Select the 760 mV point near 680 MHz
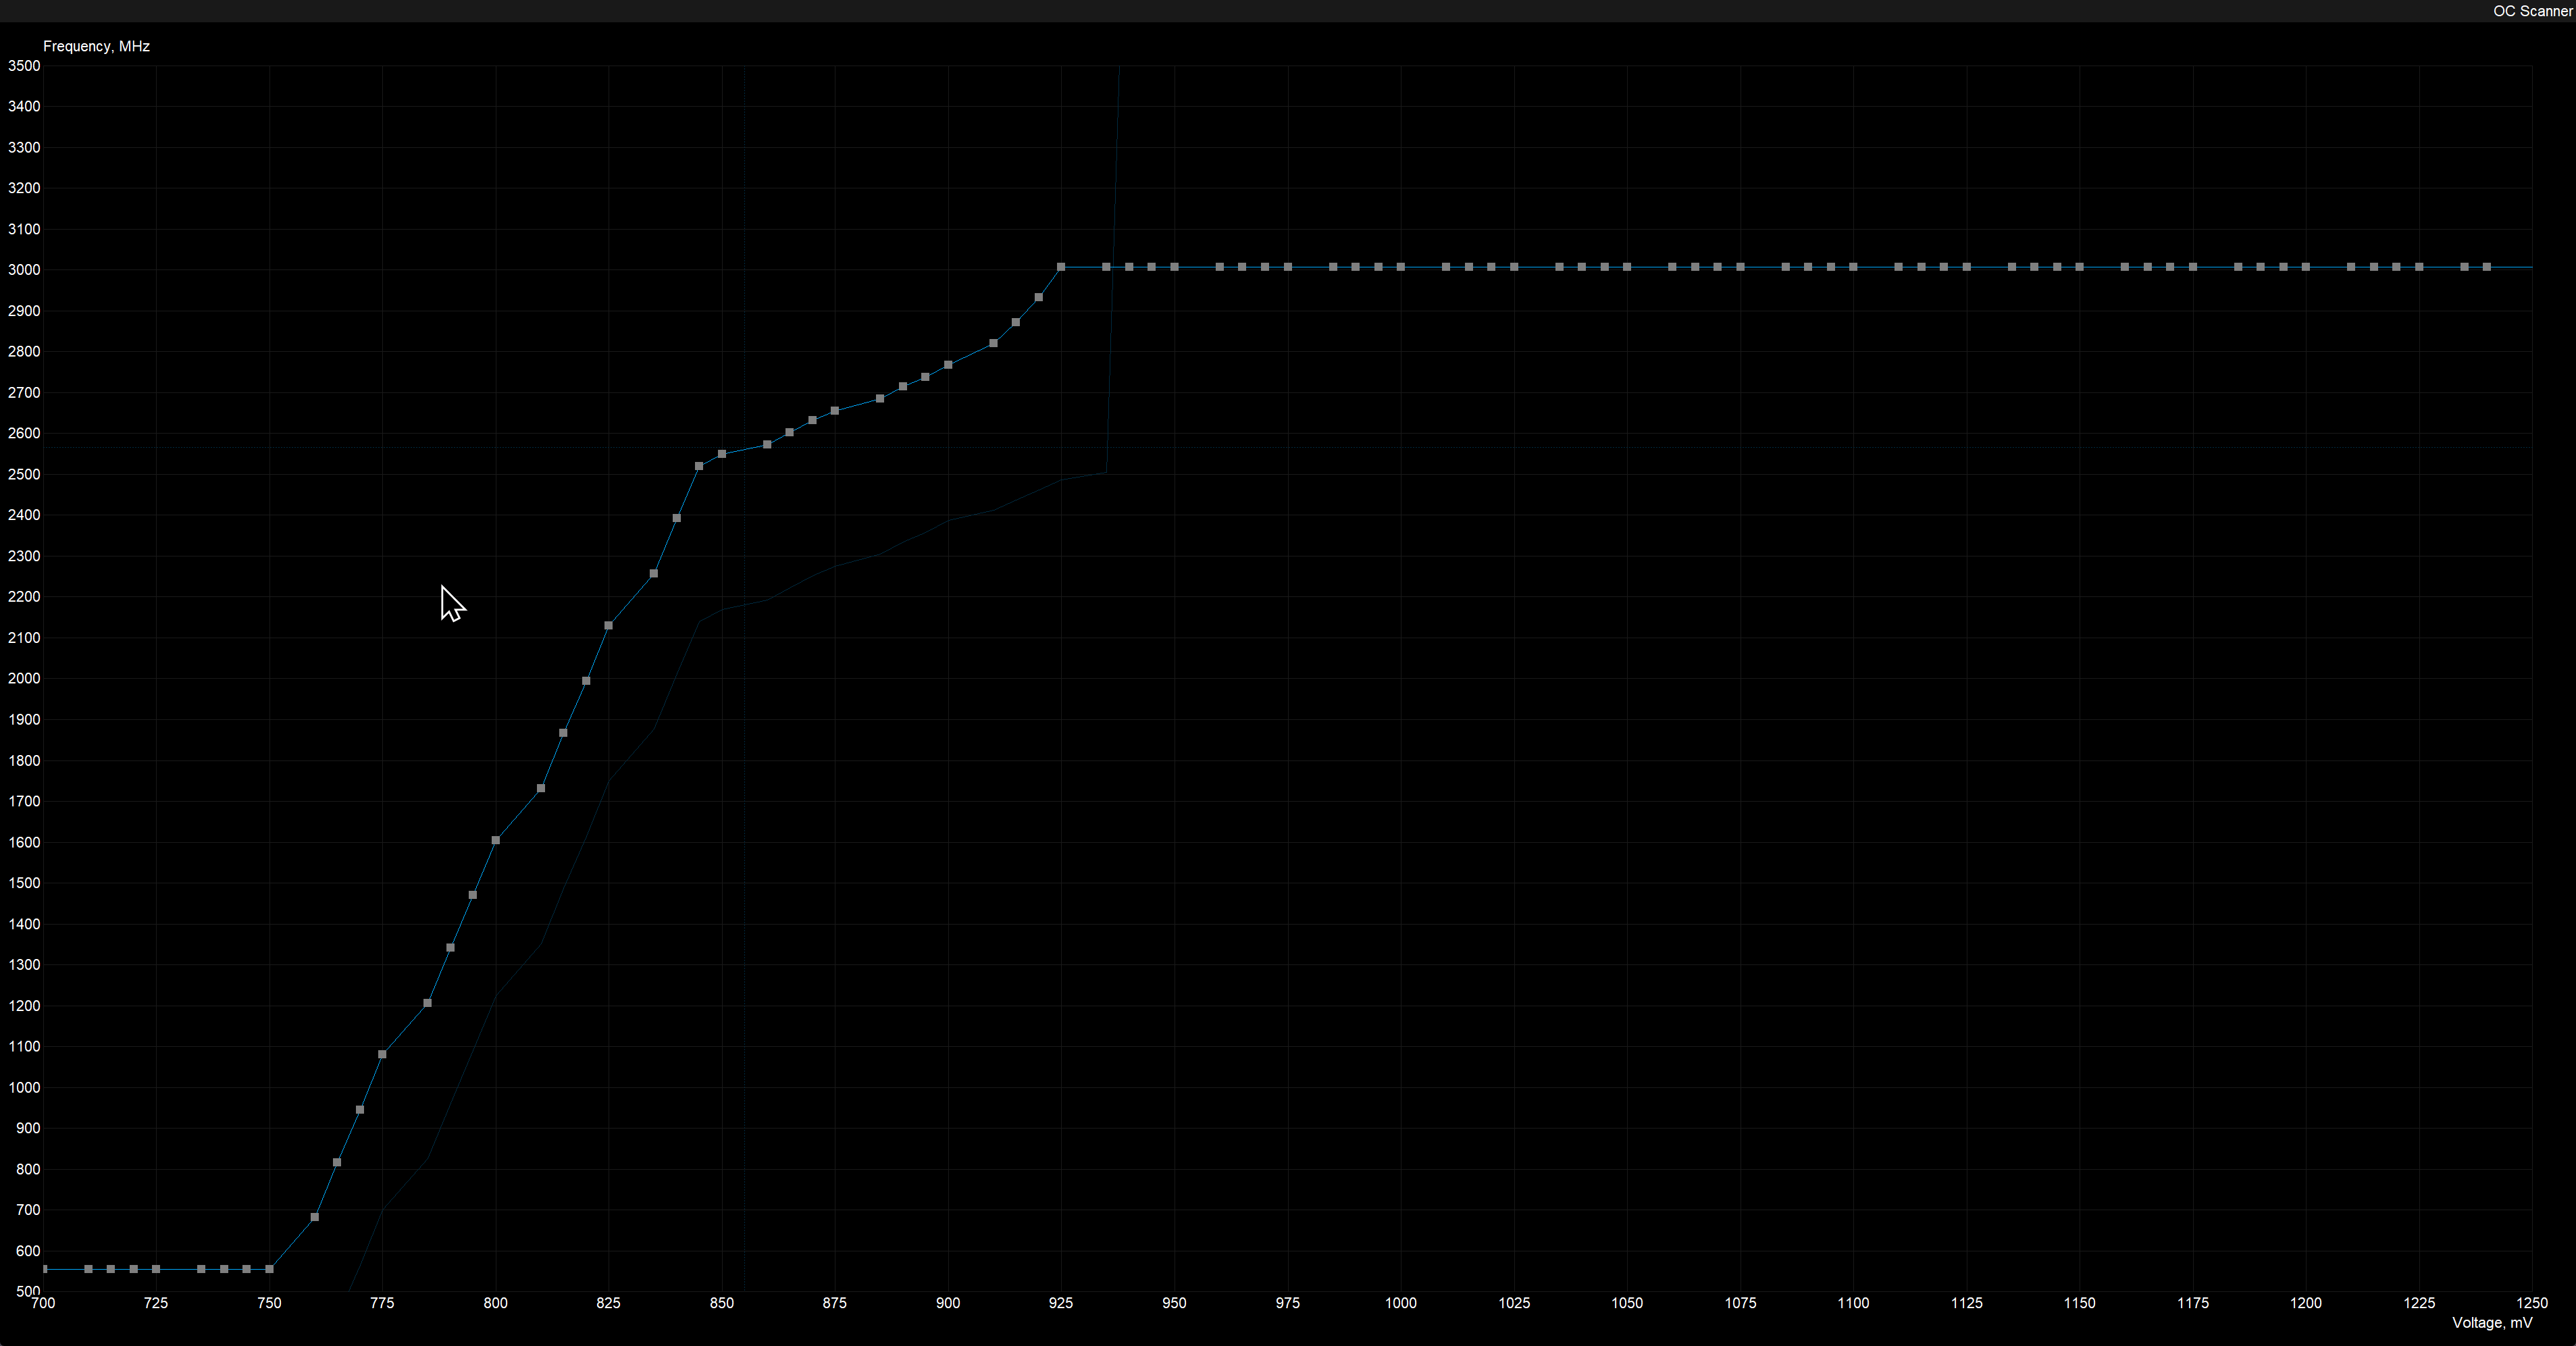This screenshot has width=2576, height=1346. [x=315, y=1217]
